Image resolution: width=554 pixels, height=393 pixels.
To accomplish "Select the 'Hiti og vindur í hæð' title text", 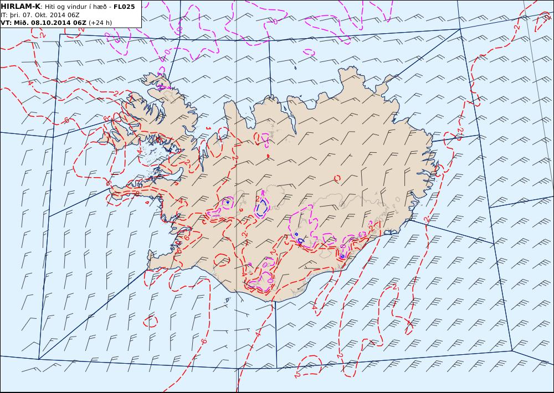I will (75, 7).
